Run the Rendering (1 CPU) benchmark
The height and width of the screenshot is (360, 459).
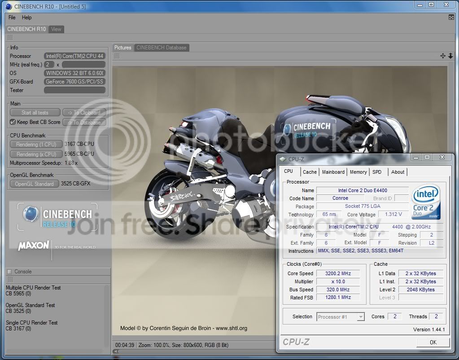pyautogui.click(x=36, y=144)
